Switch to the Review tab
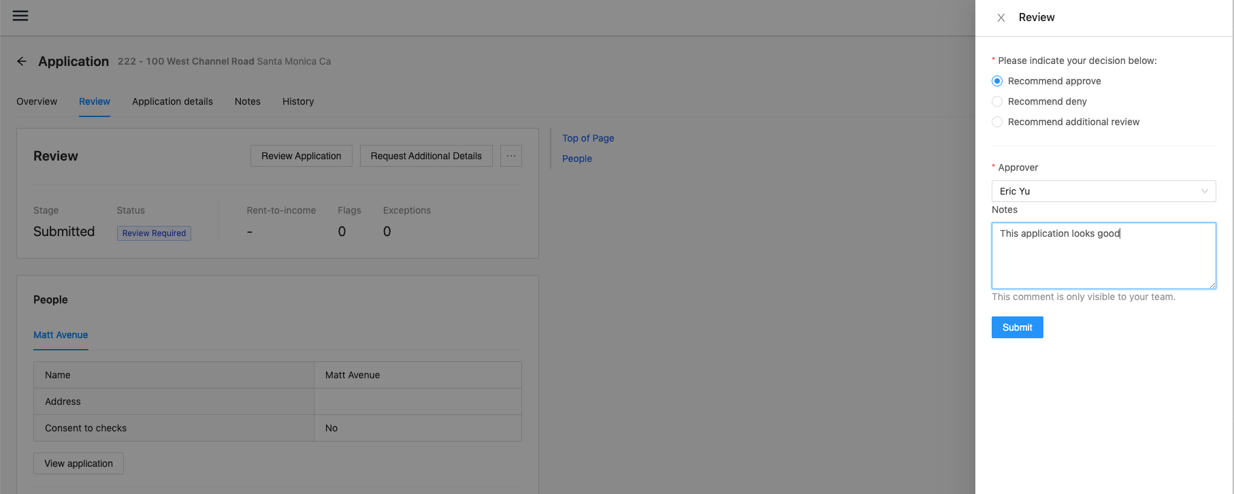 [x=95, y=101]
